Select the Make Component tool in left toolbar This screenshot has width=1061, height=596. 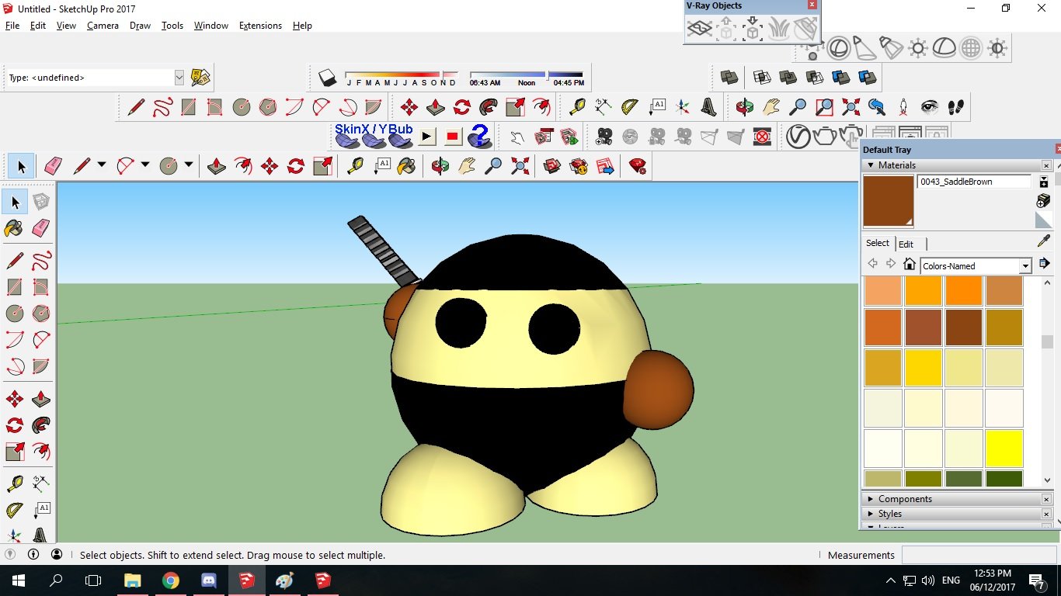pyautogui.click(x=41, y=202)
